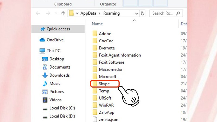Screen dimensions: 217x122
Task: Click the Local Disk (C:) drive icon
Action: [45, 109]
